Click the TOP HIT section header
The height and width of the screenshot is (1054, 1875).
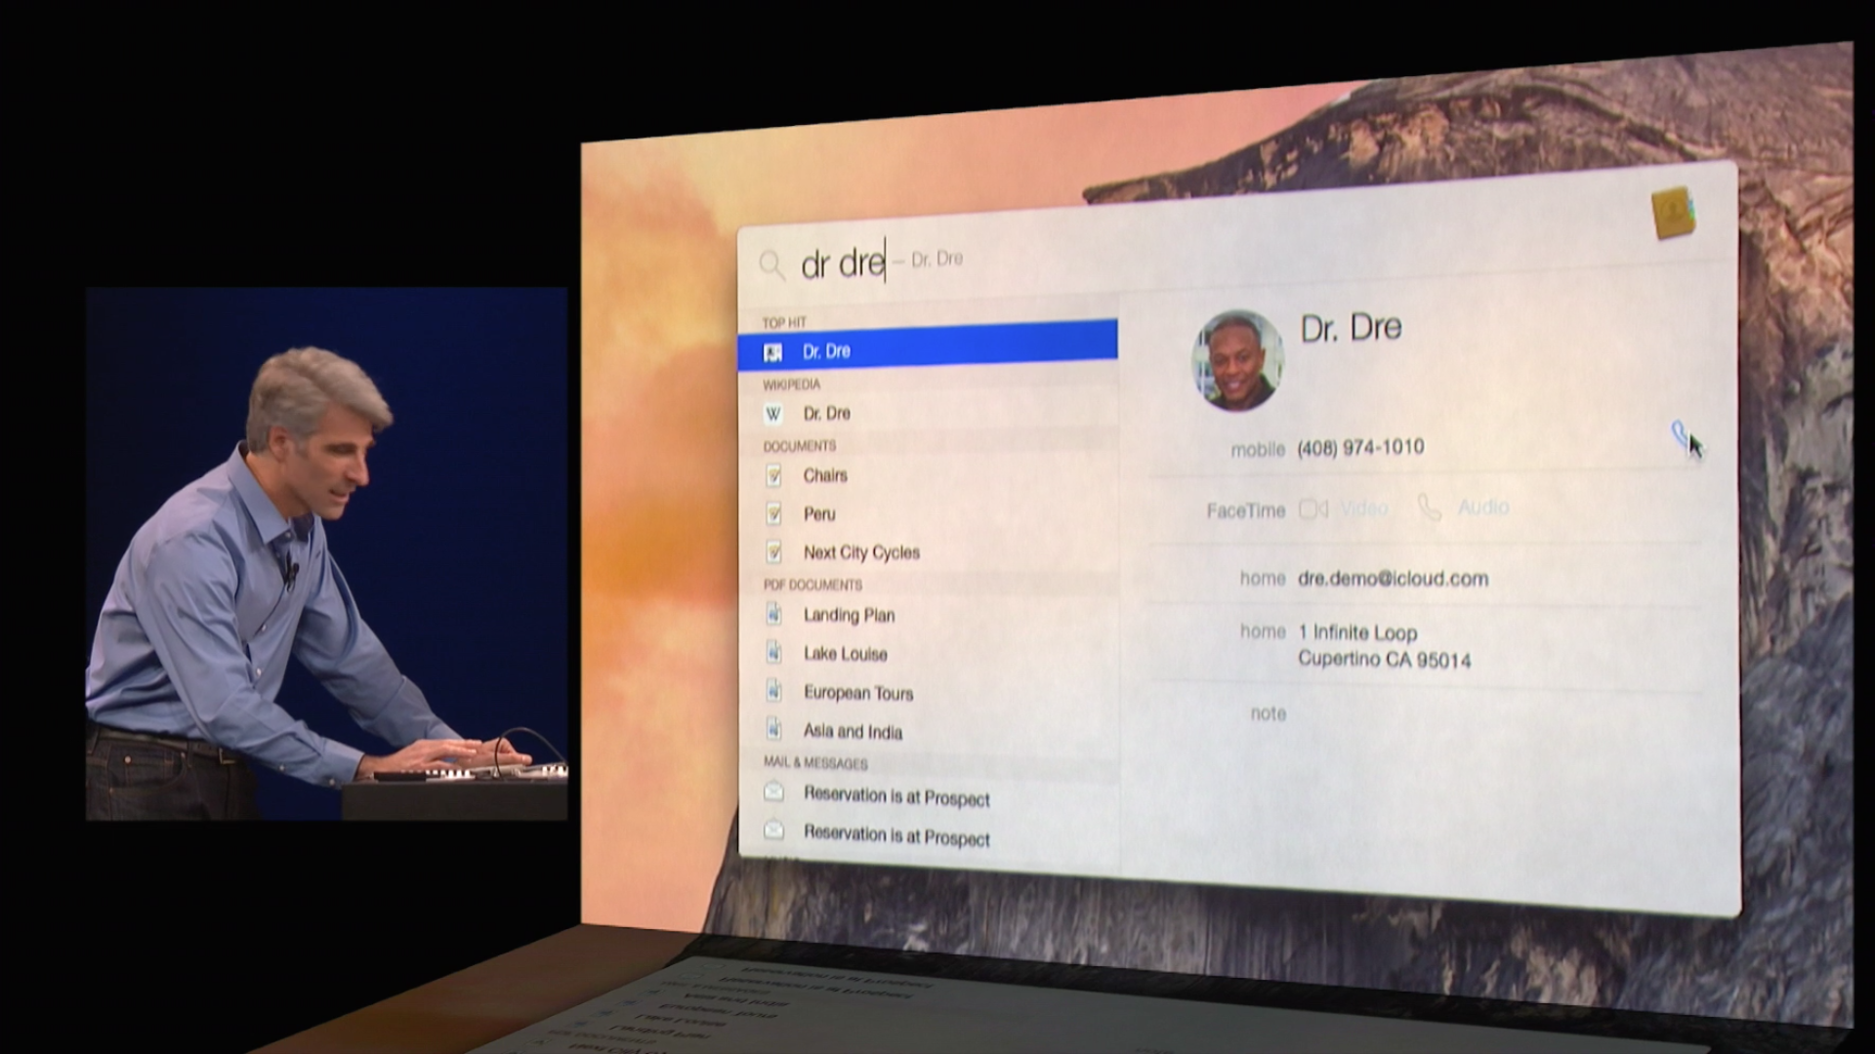784,322
